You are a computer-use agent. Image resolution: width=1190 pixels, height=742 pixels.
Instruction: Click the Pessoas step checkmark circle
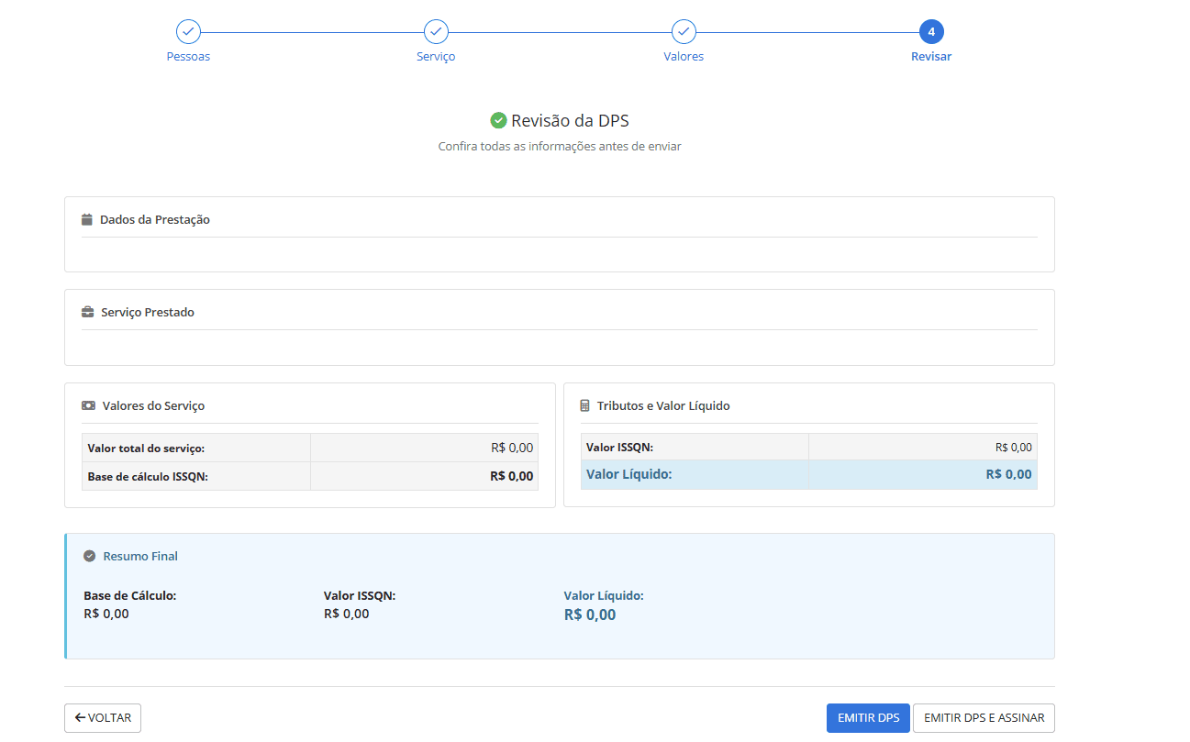(188, 32)
